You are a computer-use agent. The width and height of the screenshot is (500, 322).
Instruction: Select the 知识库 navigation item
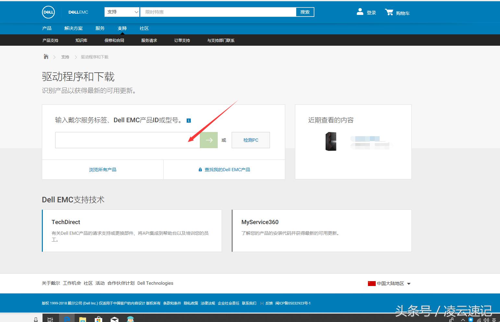tap(81, 40)
